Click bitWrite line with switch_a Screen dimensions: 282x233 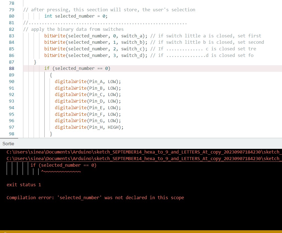click(153, 36)
